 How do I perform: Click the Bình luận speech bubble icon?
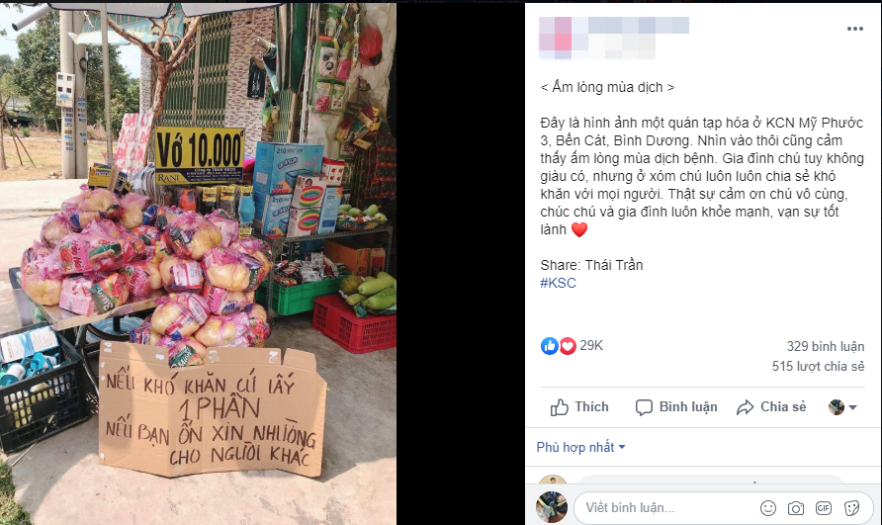[644, 406]
